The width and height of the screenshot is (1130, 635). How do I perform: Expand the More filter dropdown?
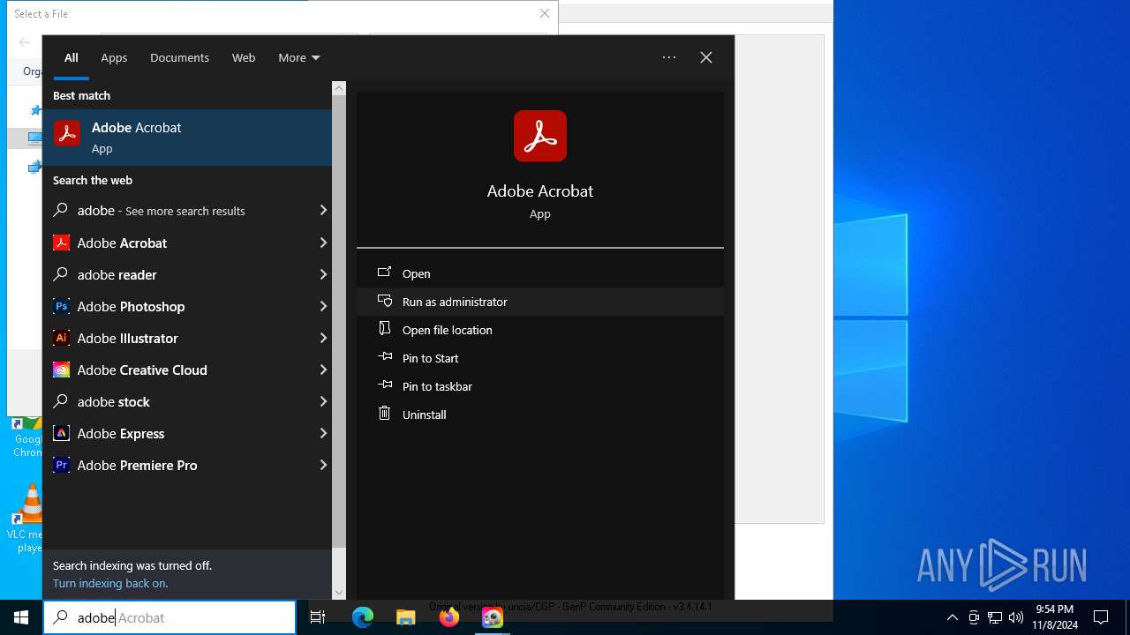tap(299, 57)
